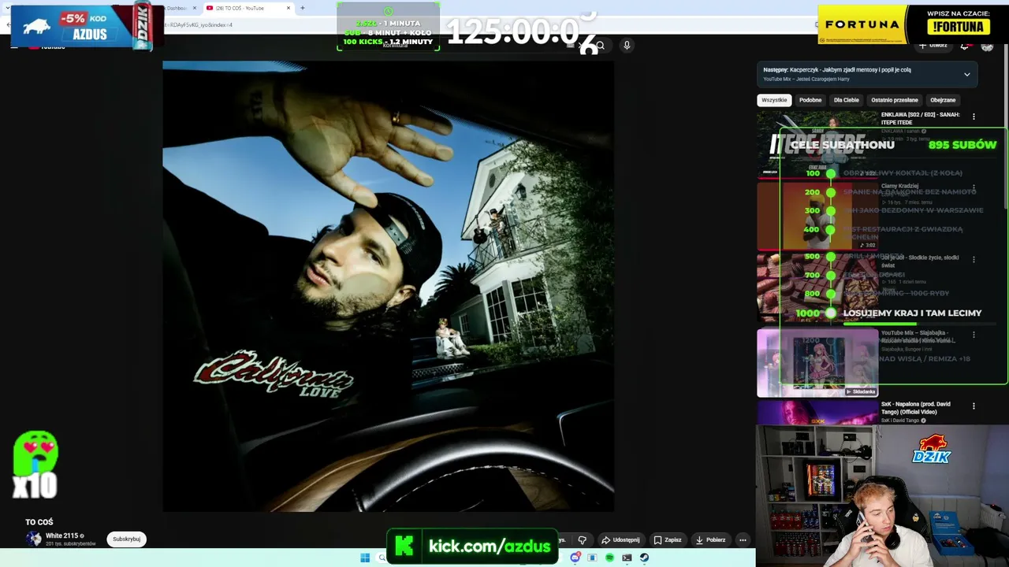Open the Windows Start menu
This screenshot has height=567, width=1009.
(365, 558)
